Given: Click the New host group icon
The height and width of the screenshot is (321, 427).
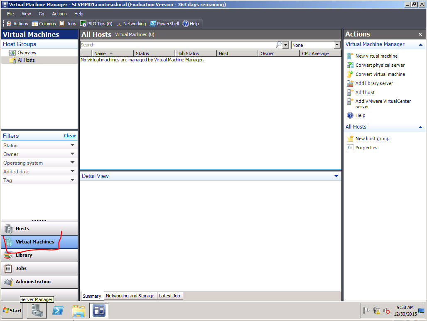Looking at the screenshot, I should (350, 139).
